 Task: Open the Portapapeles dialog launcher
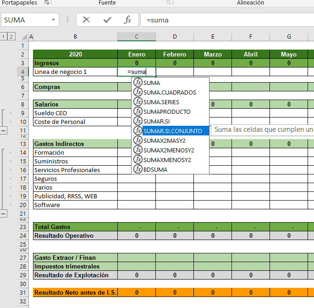tap(47, 3)
